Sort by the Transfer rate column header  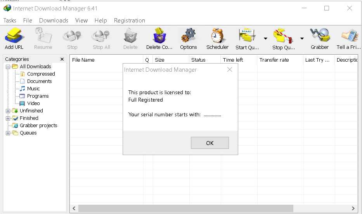point(280,60)
